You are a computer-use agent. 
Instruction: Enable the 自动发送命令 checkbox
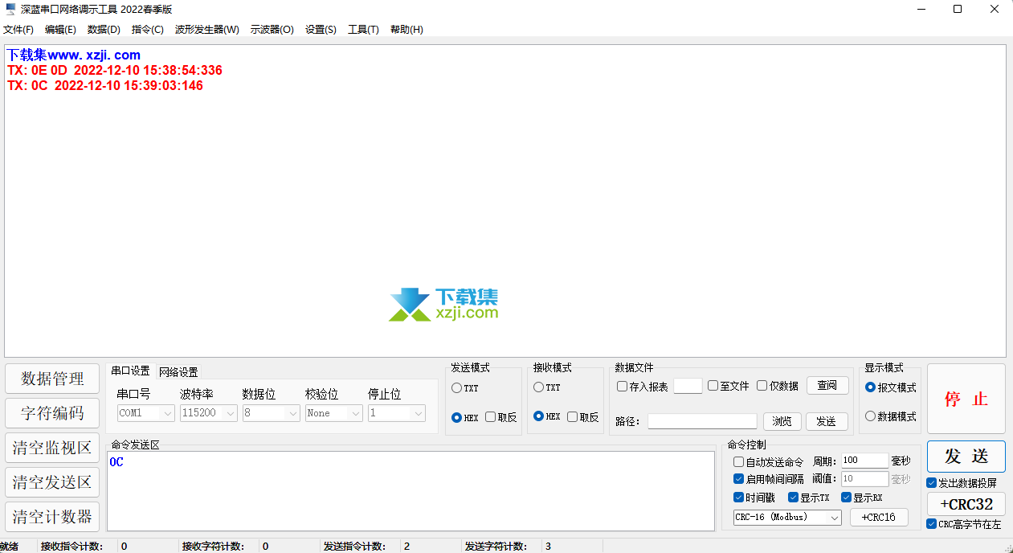click(x=768, y=462)
